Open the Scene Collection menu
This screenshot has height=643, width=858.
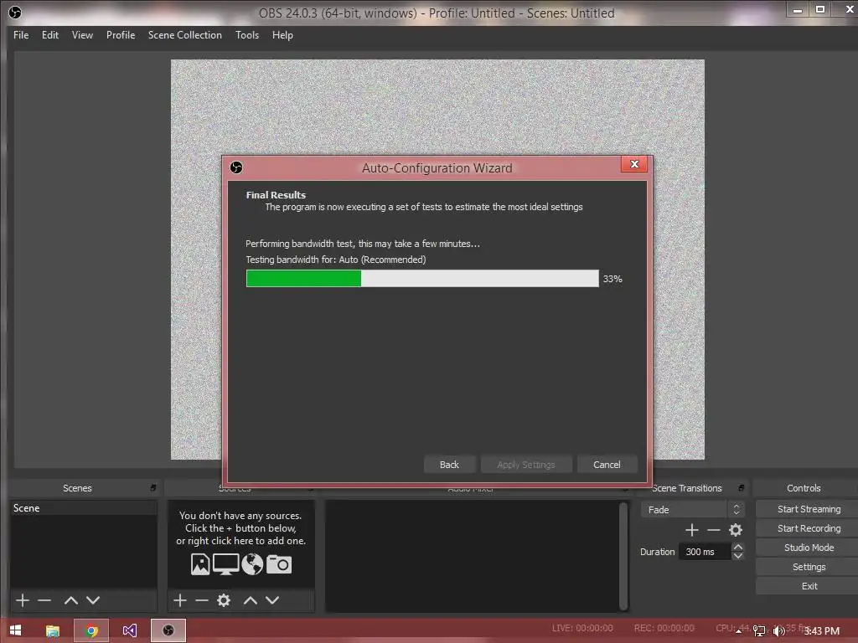coord(185,35)
